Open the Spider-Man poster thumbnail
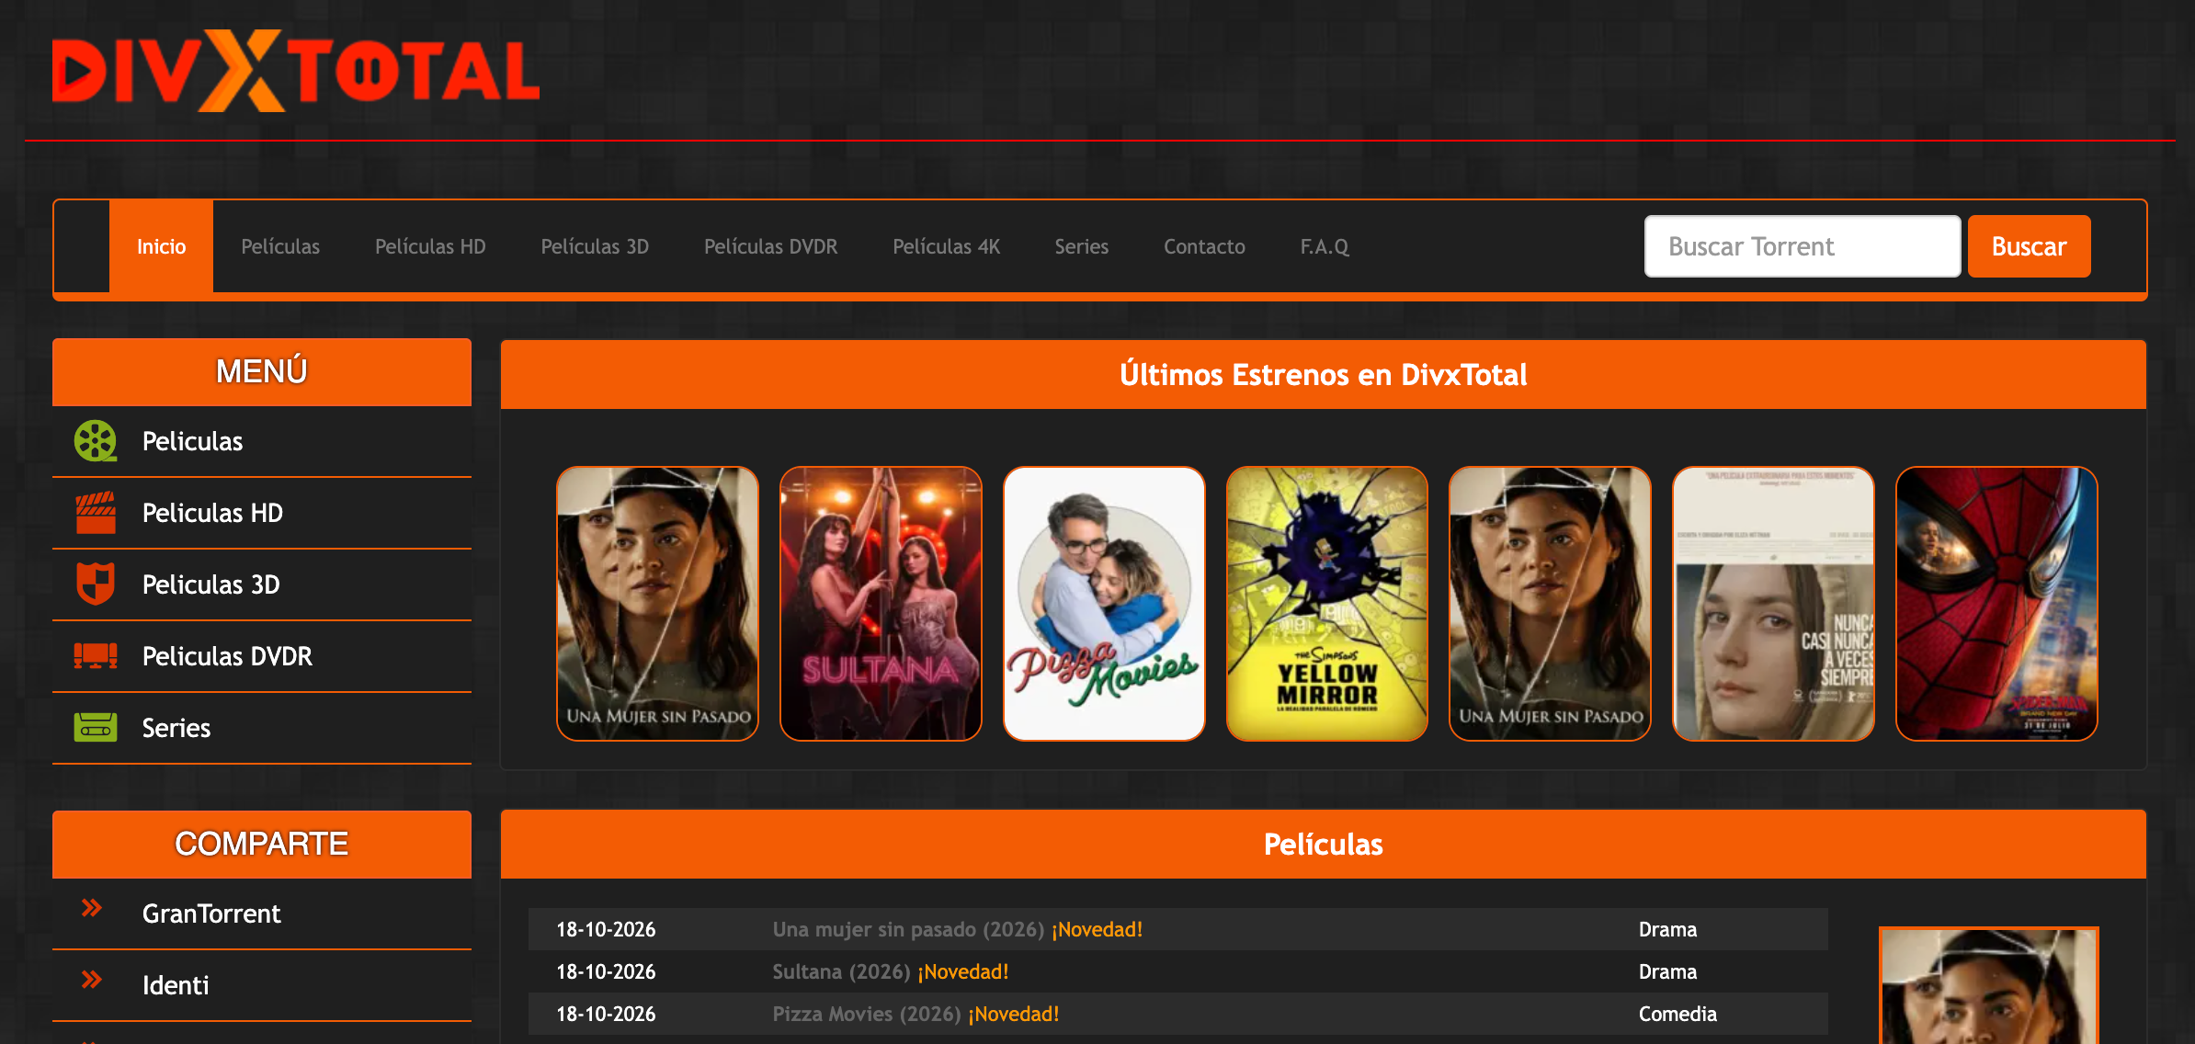The height and width of the screenshot is (1044, 2195). pos(1996,604)
